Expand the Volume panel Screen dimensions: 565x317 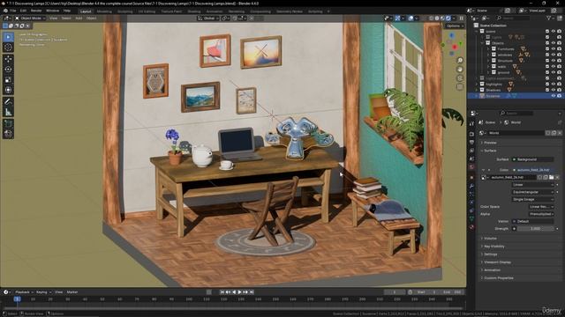coord(490,239)
